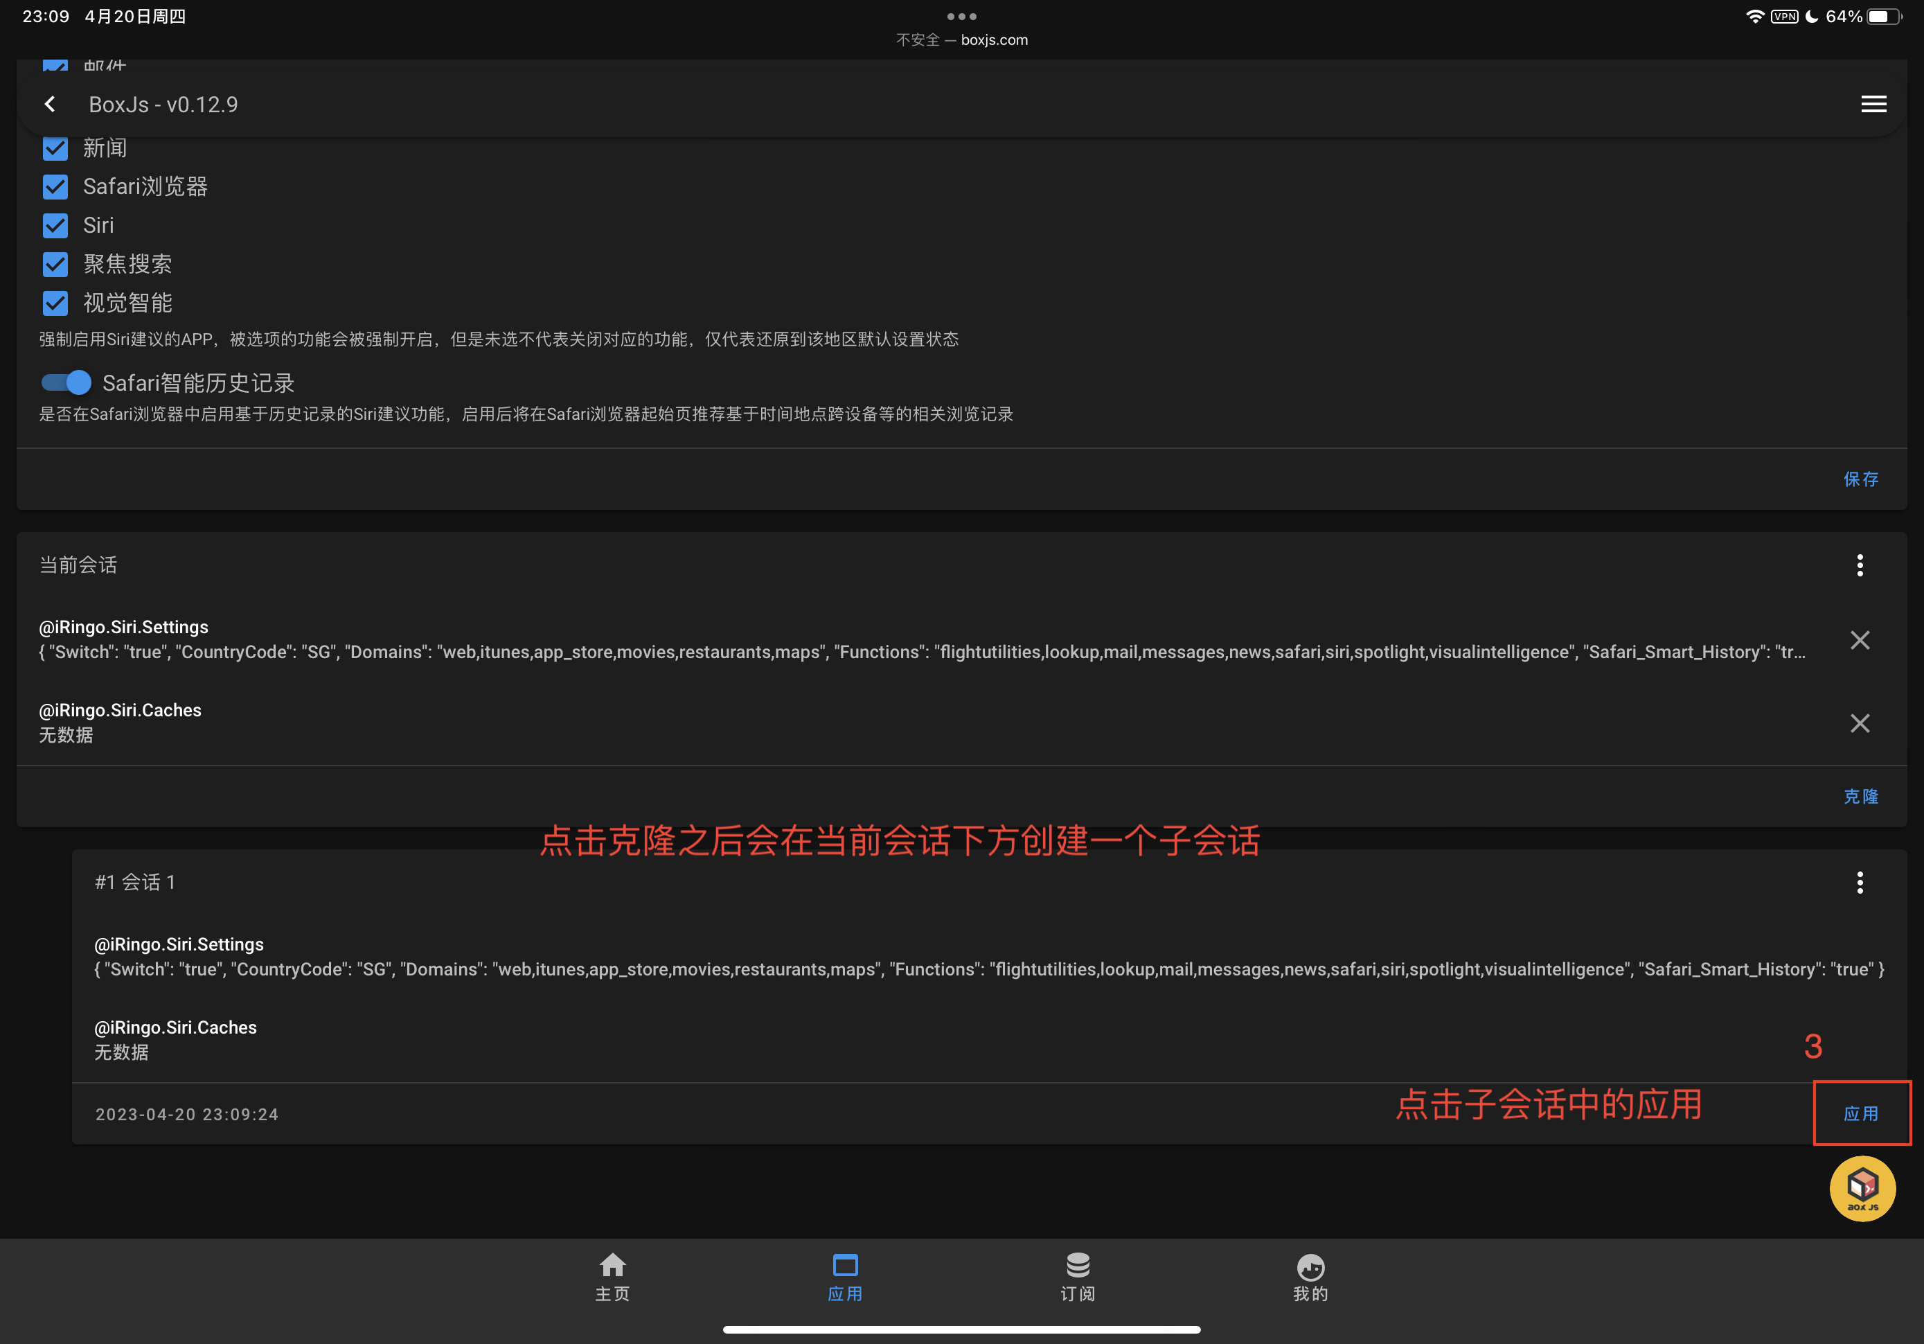Open the hamburger menu in the header
This screenshot has width=1924, height=1344.
[1873, 104]
